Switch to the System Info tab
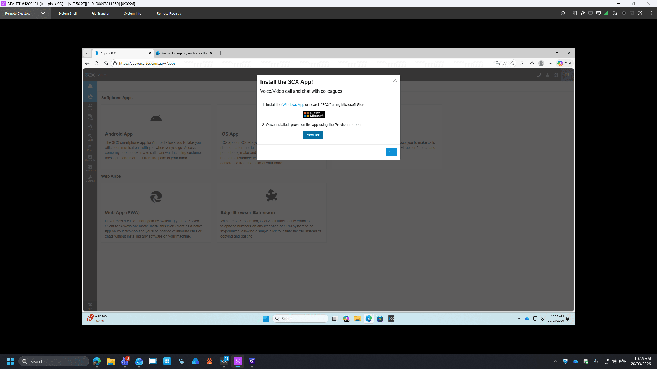This screenshot has width=657, height=369. [133, 13]
